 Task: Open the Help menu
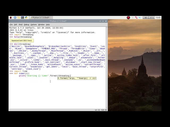pyautogui.click(x=48, y=25)
